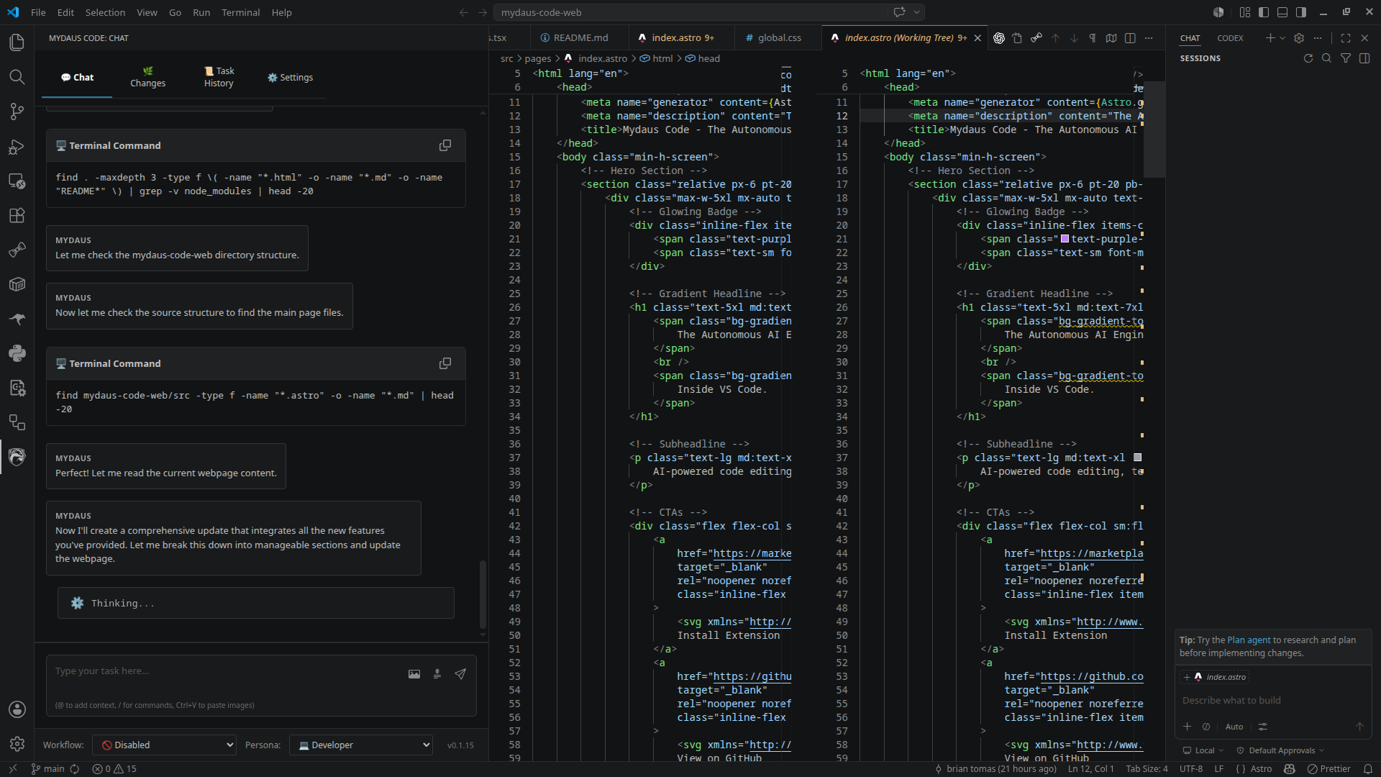Click Open File icon in diff toolbar
Screen dimensions: 1381x777
1017,38
